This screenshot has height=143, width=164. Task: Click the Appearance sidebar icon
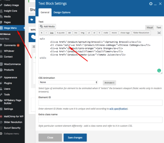[1, 77]
